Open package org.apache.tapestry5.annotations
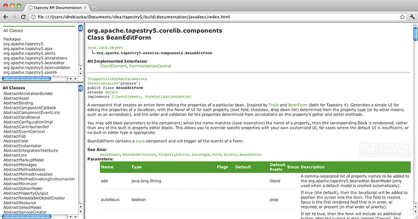Image resolution: width=418 pixels, height=219 pixels. pyautogui.click(x=35, y=58)
